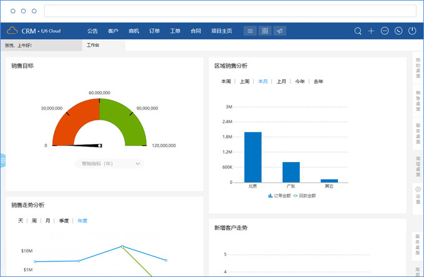
Task: Click the browser address bar field
Action: tap(229, 11)
